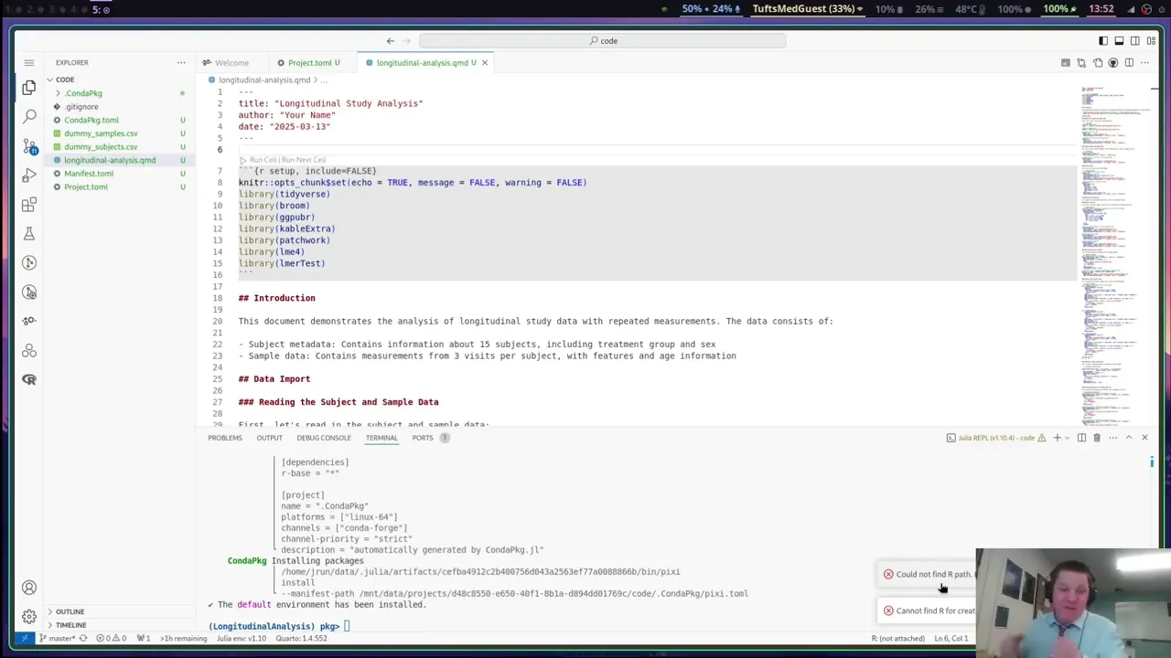Toggle the secondary side bar layout
This screenshot has width=1171, height=658.
point(1135,41)
